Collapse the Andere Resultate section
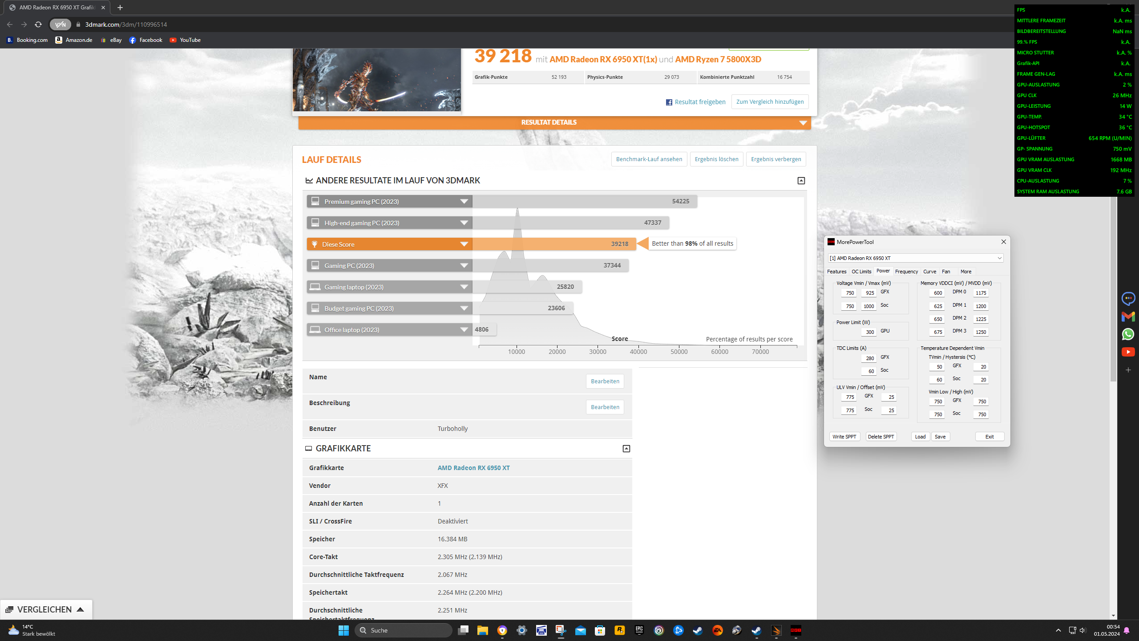 point(801,181)
